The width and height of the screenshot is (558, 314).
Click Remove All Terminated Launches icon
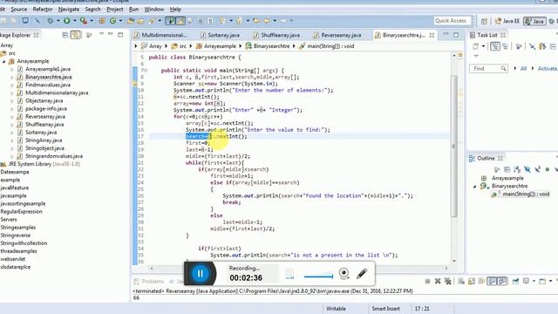click(447, 282)
